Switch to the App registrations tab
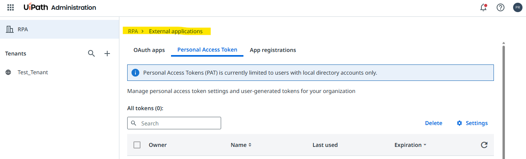The height and width of the screenshot is (159, 526). (273, 50)
